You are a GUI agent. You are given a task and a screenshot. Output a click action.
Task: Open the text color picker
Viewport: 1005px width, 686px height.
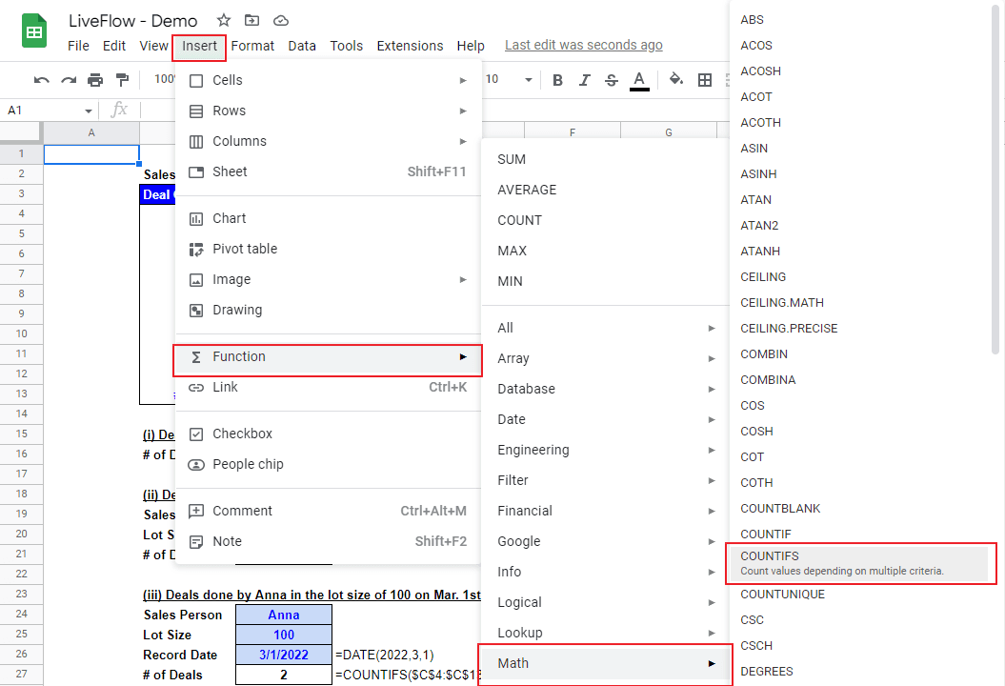coord(638,80)
